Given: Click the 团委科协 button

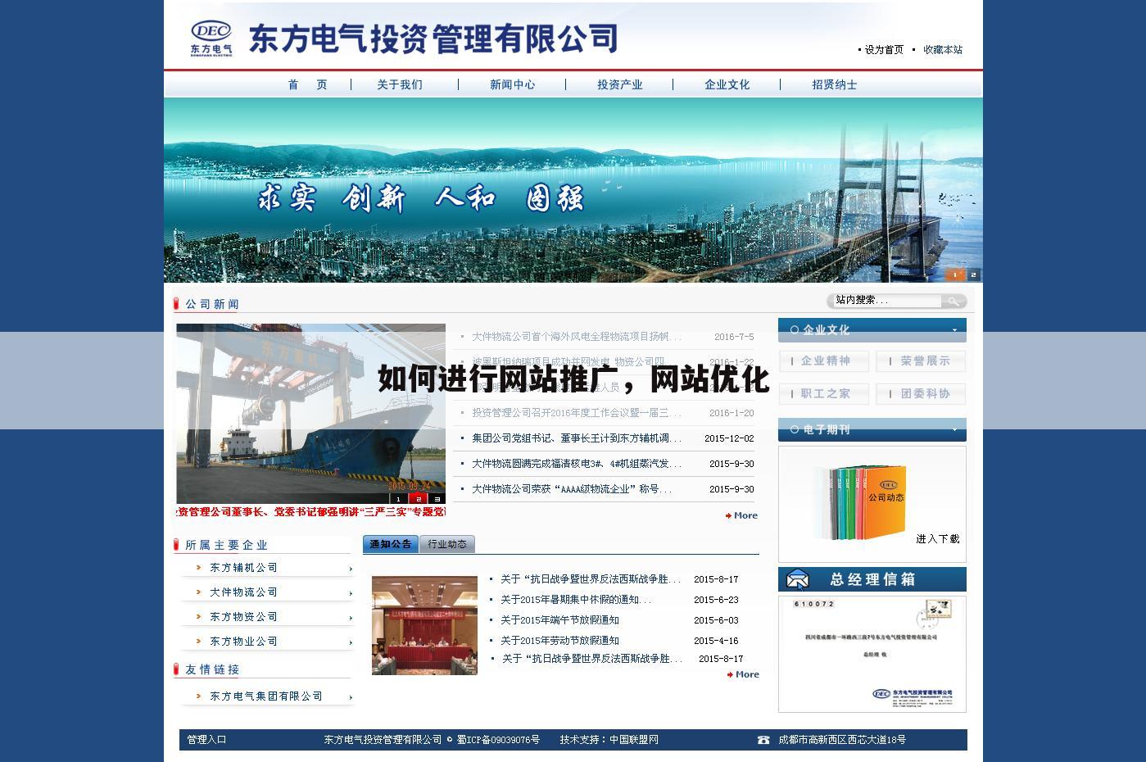Looking at the screenshot, I should (x=921, y=394).
